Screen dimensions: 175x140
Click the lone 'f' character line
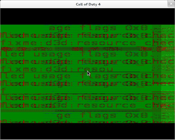pyautogui.click(x=3, y=90)
